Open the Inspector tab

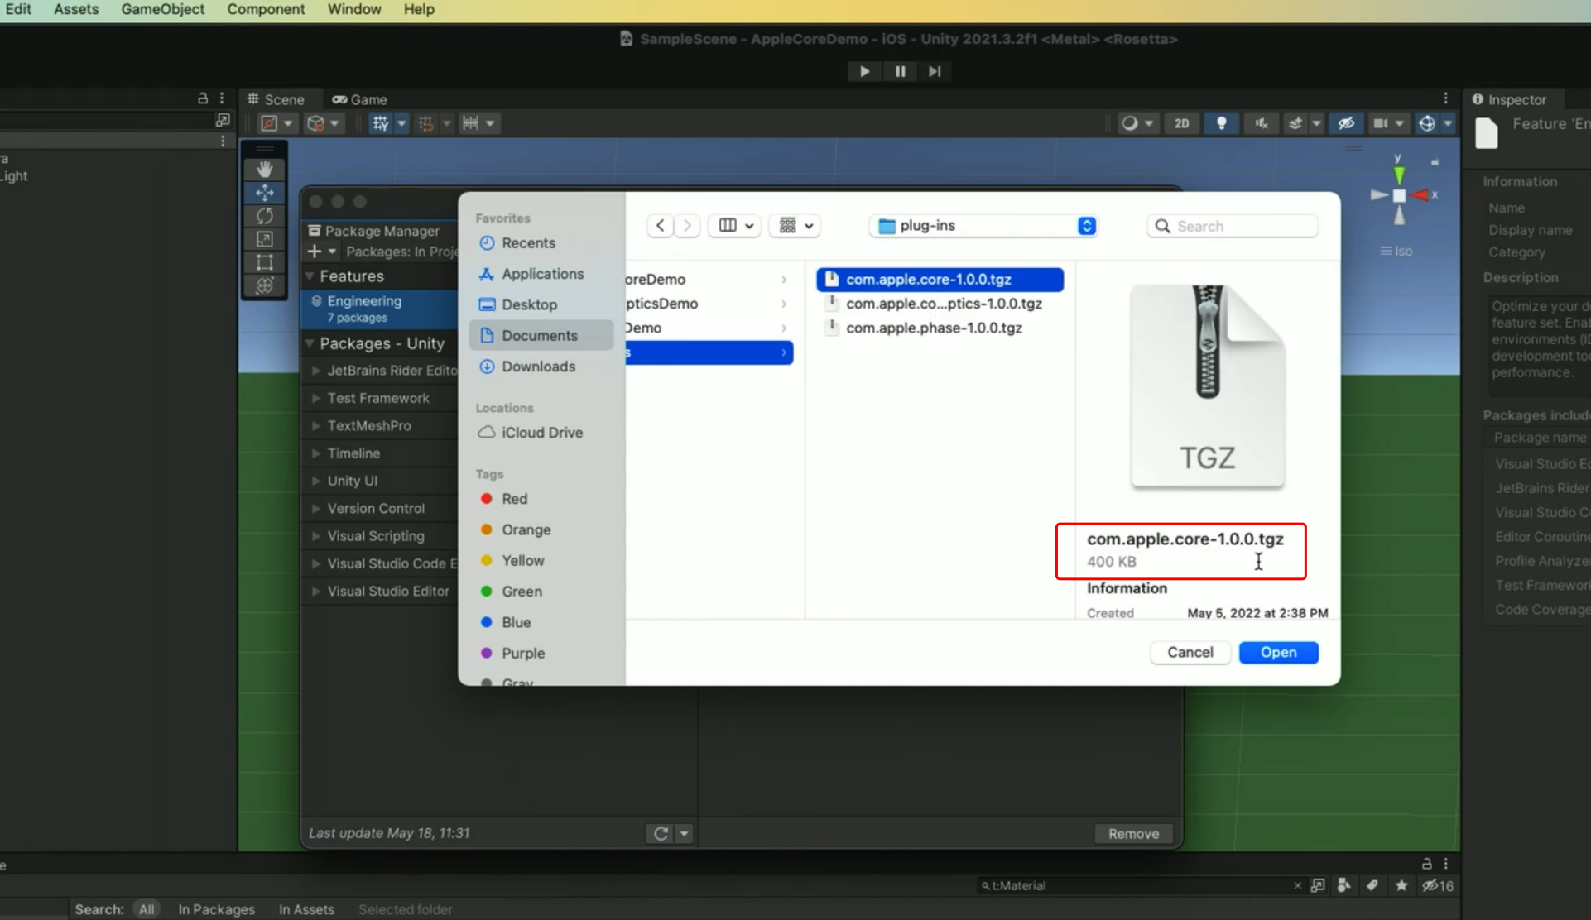(x=1510, y=99)
